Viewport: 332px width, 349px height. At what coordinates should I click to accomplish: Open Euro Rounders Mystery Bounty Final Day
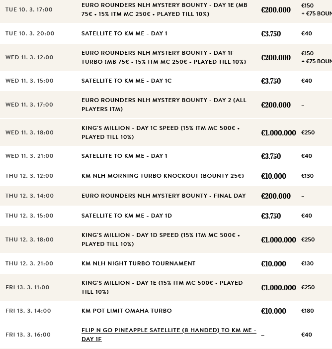164,196
